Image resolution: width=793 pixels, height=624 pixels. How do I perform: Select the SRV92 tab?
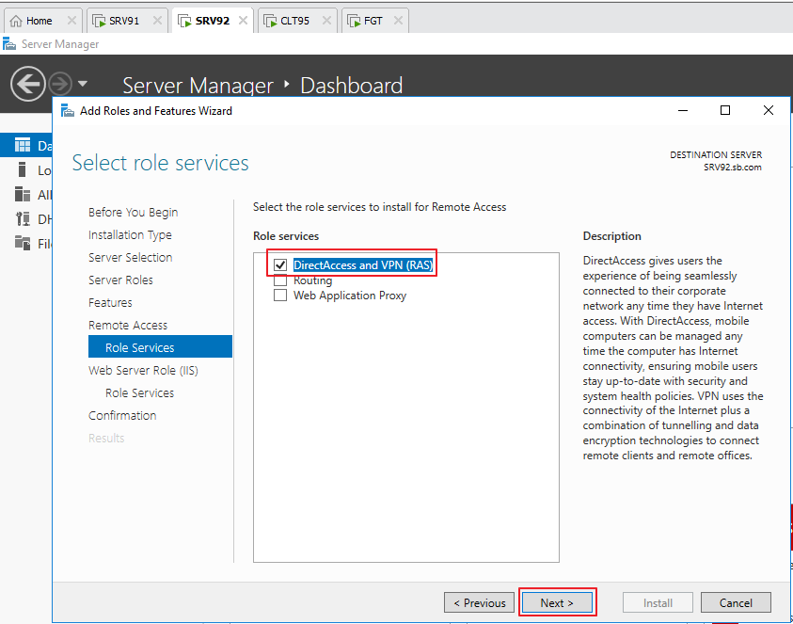click(212, 21)
